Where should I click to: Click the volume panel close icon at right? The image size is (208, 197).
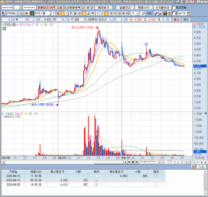click(206, 113)
